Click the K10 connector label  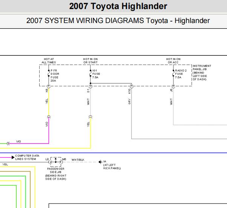click(129, 91)
